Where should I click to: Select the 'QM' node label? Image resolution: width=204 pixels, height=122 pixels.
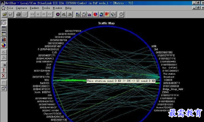(156, 49)
